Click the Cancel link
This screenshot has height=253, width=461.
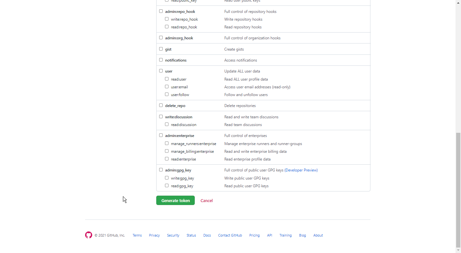click(x=206, y=200)
